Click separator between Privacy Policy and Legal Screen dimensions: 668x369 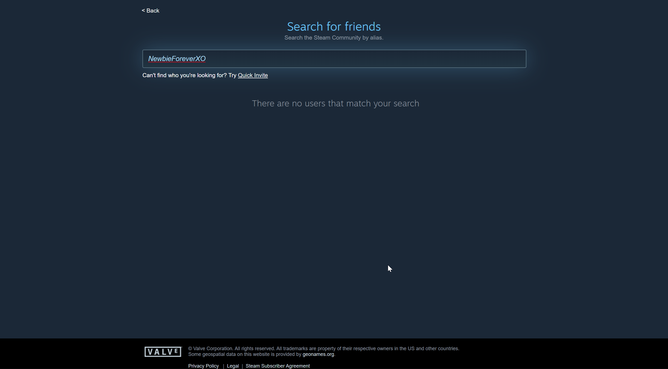click(223, 366)
